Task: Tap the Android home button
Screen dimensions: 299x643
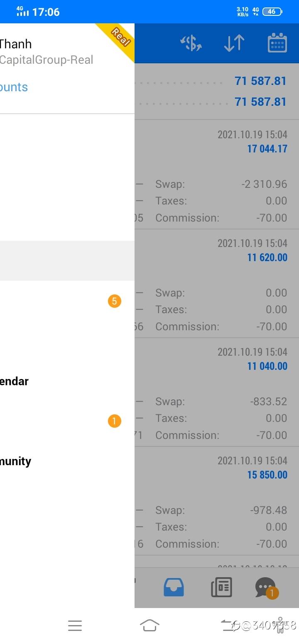Action: 149,625
